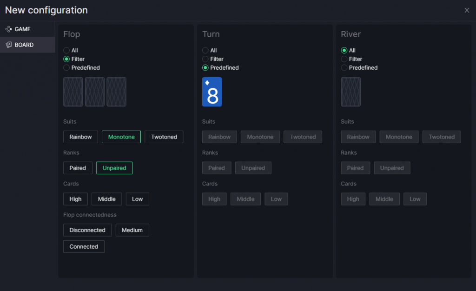Enable the Rainbow suits filter

(x=80, y=137)
